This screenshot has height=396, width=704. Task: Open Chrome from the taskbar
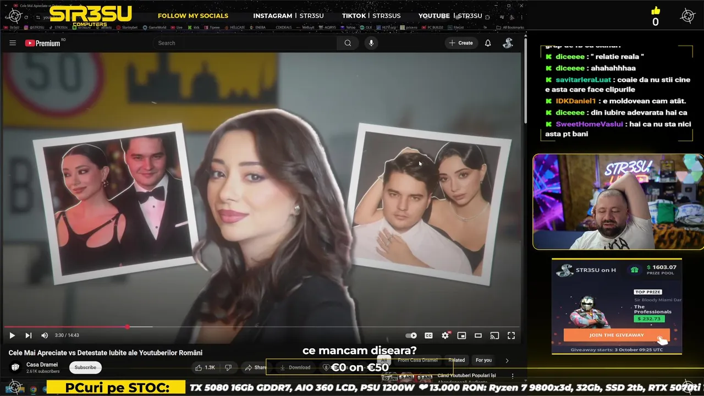(x=34, y=389)
